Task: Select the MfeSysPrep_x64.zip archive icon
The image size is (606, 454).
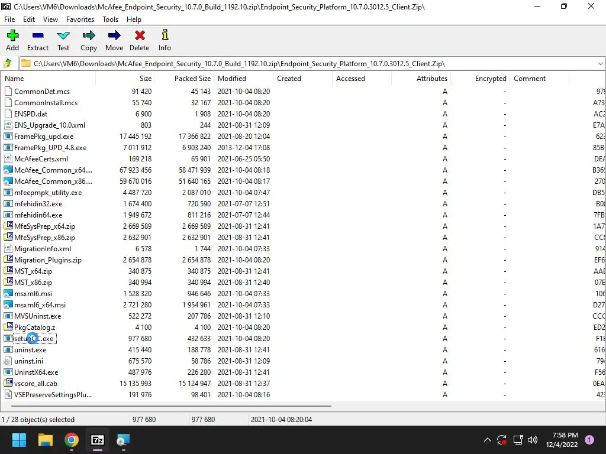Action: coord(8,226)
